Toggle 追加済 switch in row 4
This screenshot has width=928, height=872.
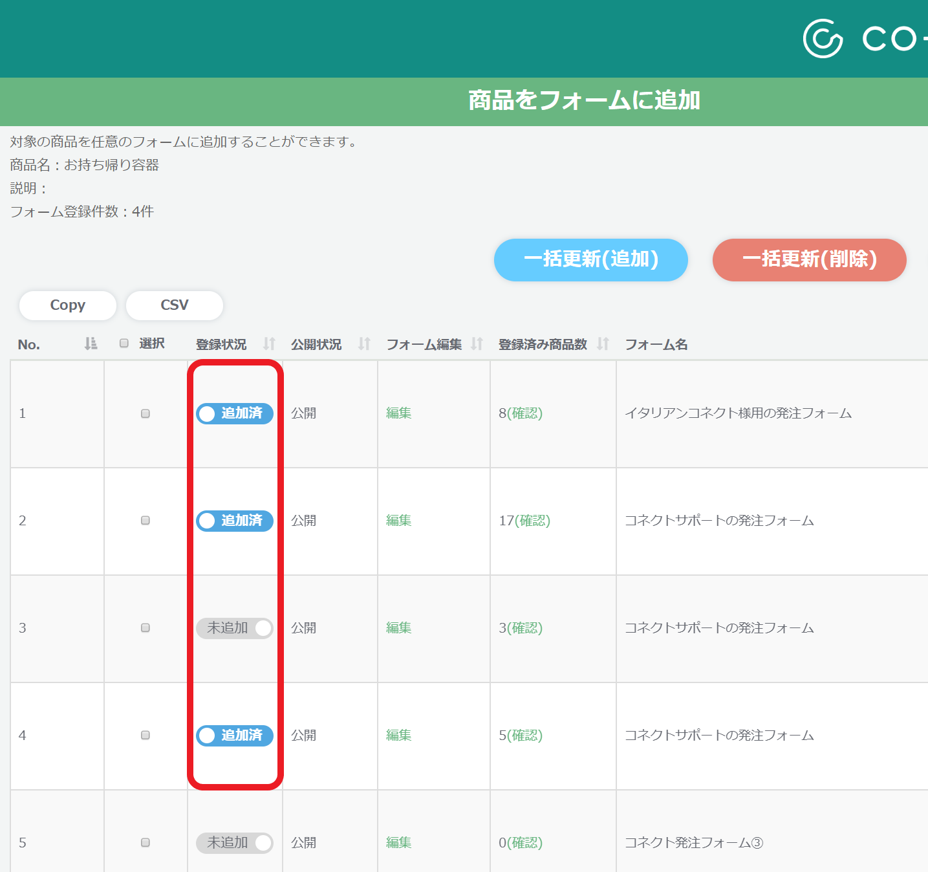[235, 736]
